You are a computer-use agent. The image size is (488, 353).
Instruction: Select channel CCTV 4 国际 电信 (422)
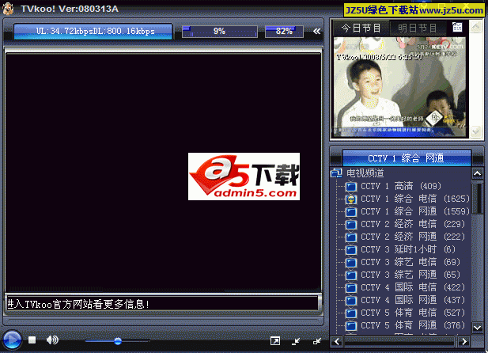(413, 287)
